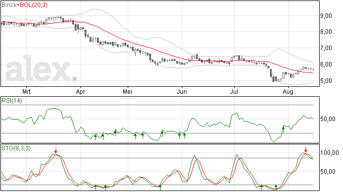This screenshot has height=192, width=343.
Task: Click the first green stochastic arrow in April
Action: point(95,187)
